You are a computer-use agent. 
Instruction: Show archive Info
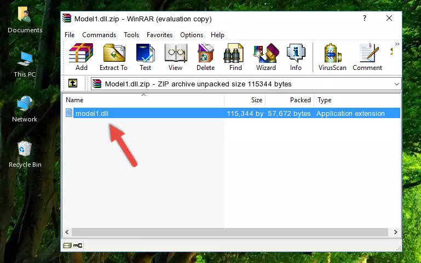click(x=296, y=57)
